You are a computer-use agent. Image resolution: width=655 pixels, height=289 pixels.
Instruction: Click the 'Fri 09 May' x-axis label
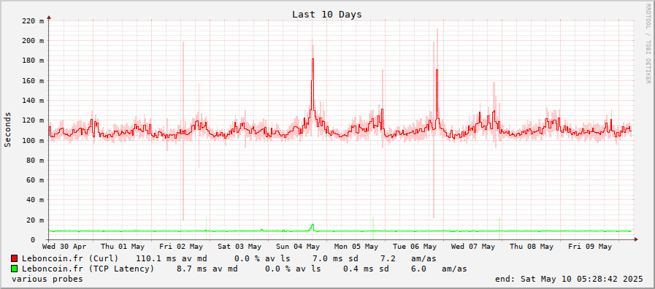590,247
